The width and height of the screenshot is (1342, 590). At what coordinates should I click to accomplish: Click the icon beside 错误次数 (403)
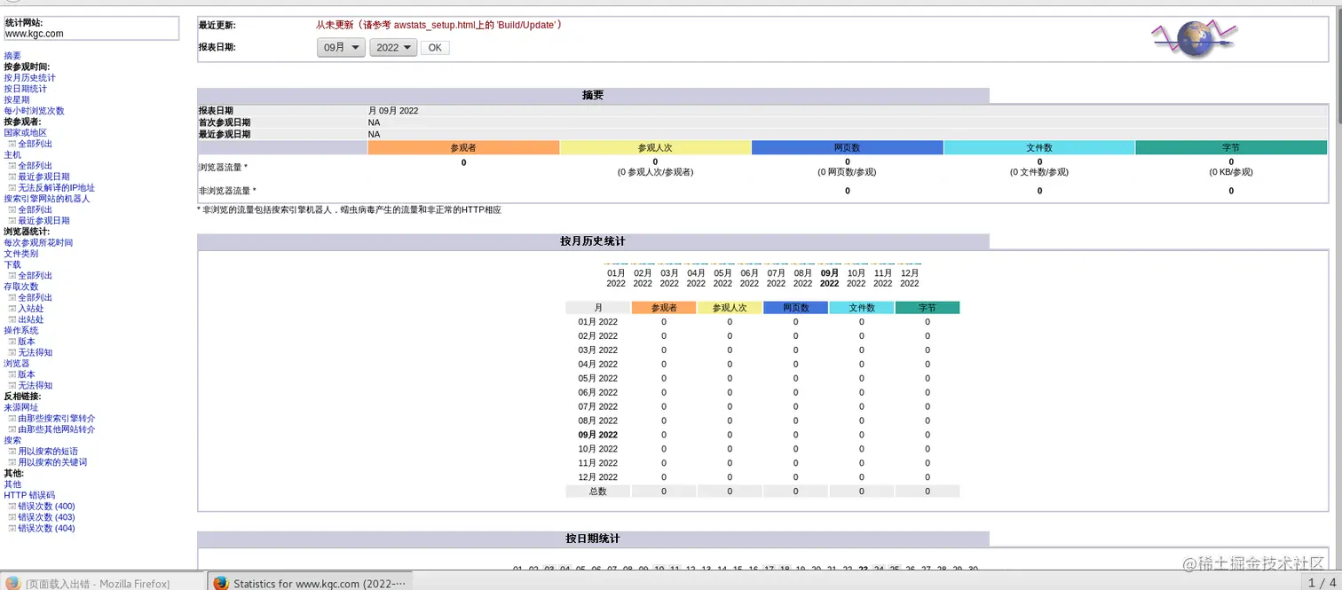click(x=12, y=517)
